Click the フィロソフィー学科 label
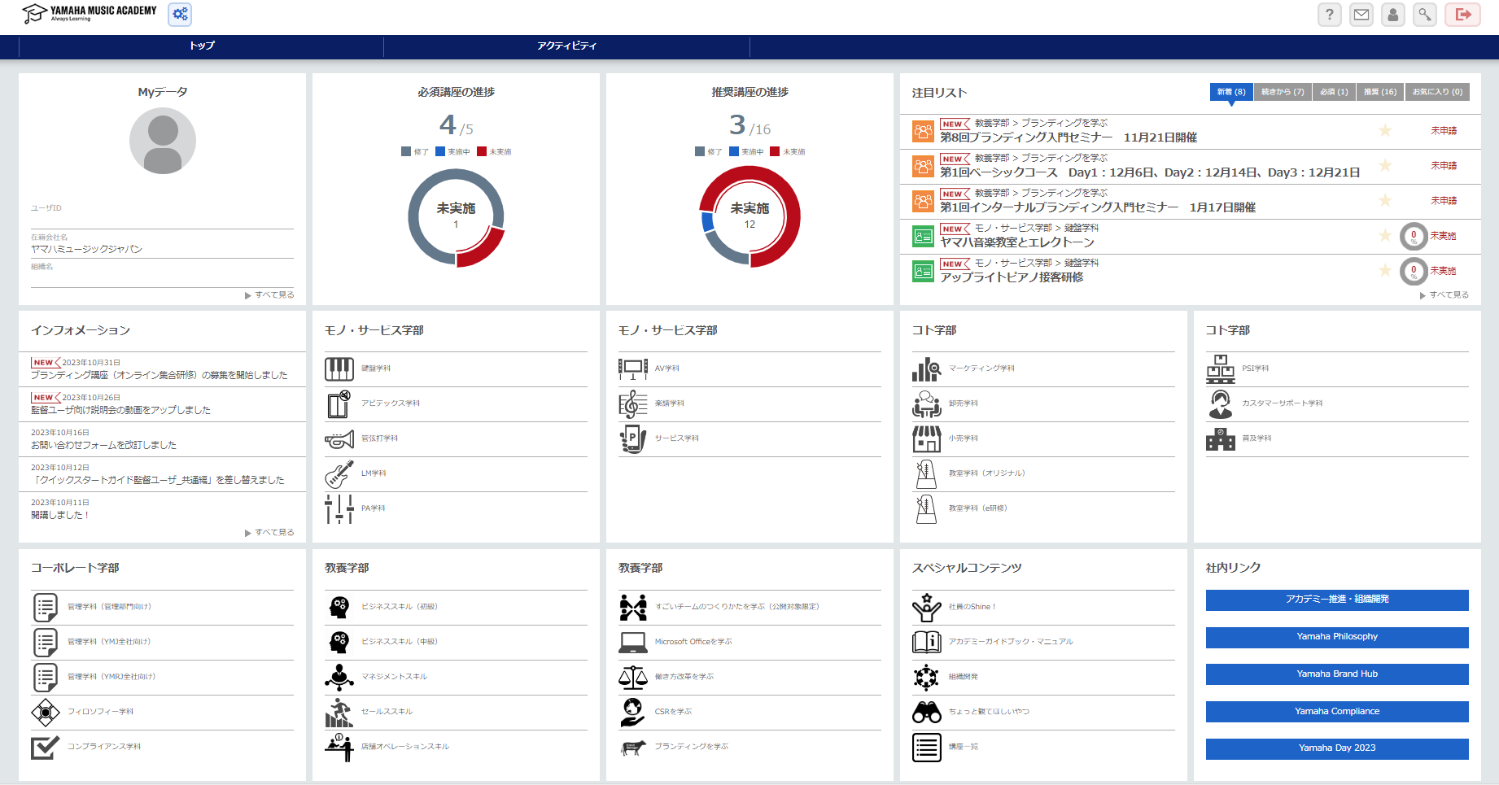 pyautogui.click(x=100, y=712)
